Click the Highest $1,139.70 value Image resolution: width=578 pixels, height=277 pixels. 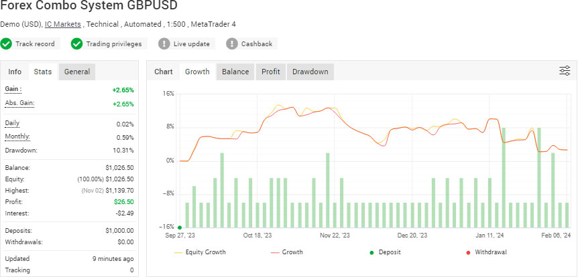tap(119, 191)
